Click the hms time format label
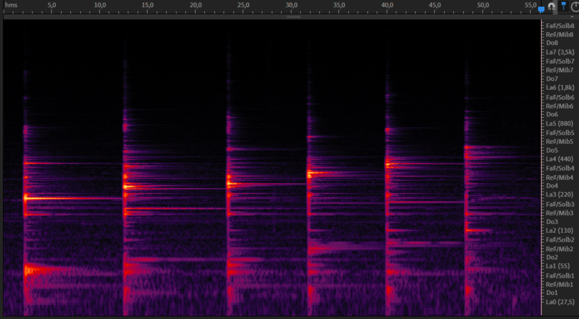The image size is (579, 319). 12,5
